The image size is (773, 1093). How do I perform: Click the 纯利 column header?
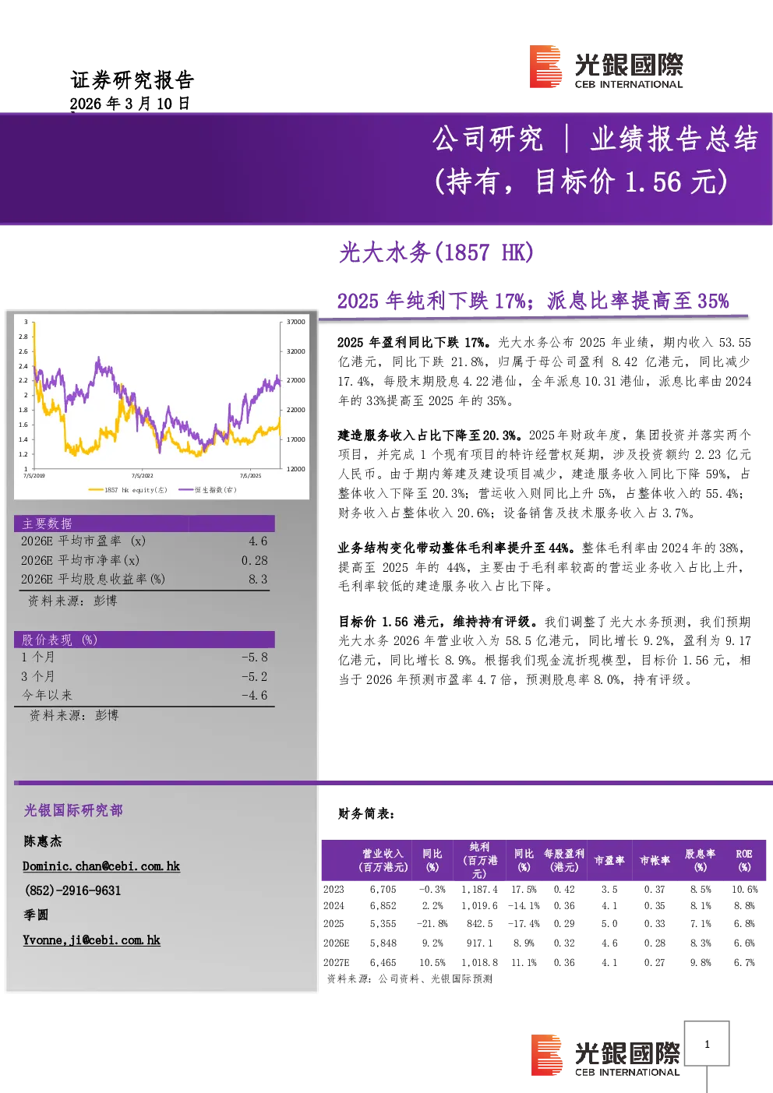point(480,860)
